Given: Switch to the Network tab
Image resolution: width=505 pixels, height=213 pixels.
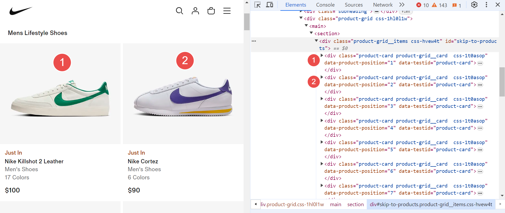Looking at the screenshot, I should tap(383, 5).
